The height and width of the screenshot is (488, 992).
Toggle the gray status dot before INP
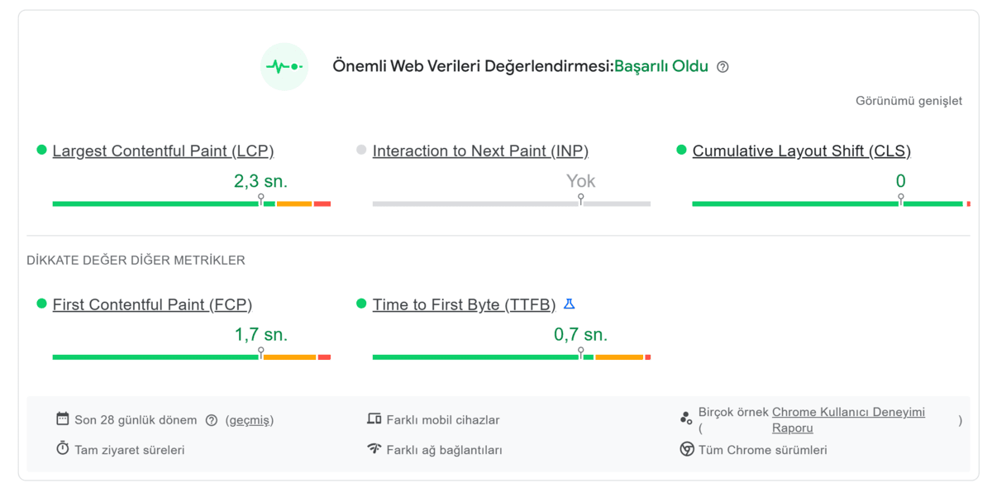pyautogui.click(x=362, y=149)
